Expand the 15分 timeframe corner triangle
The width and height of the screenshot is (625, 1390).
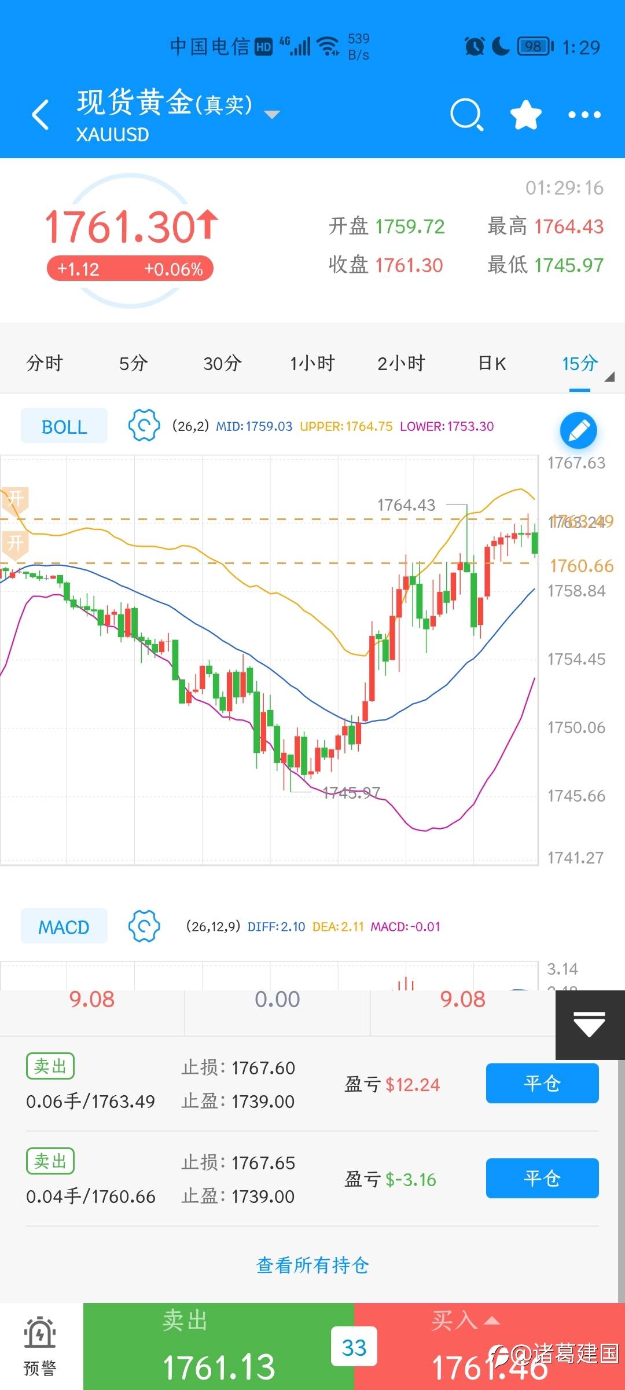(609, 377)
